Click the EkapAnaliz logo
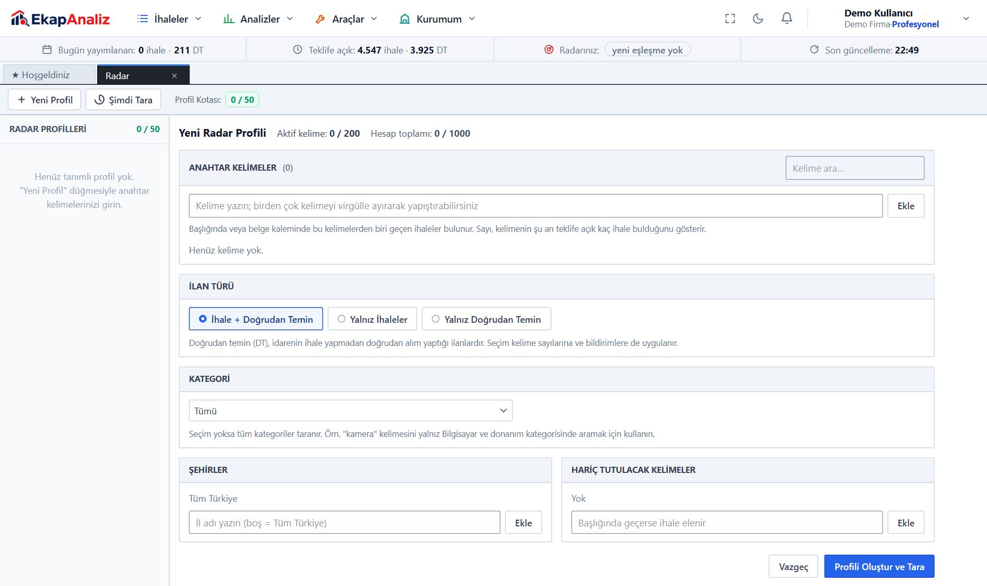This screenshot has height=586, width=987. pyautogui.click(x=60, y=19)
